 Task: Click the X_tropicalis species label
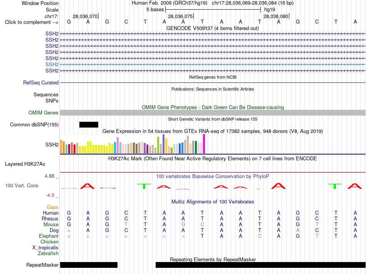pos(45,248)
